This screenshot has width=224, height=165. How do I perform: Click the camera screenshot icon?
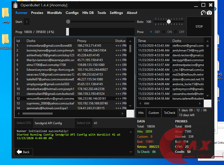[209, 13]
